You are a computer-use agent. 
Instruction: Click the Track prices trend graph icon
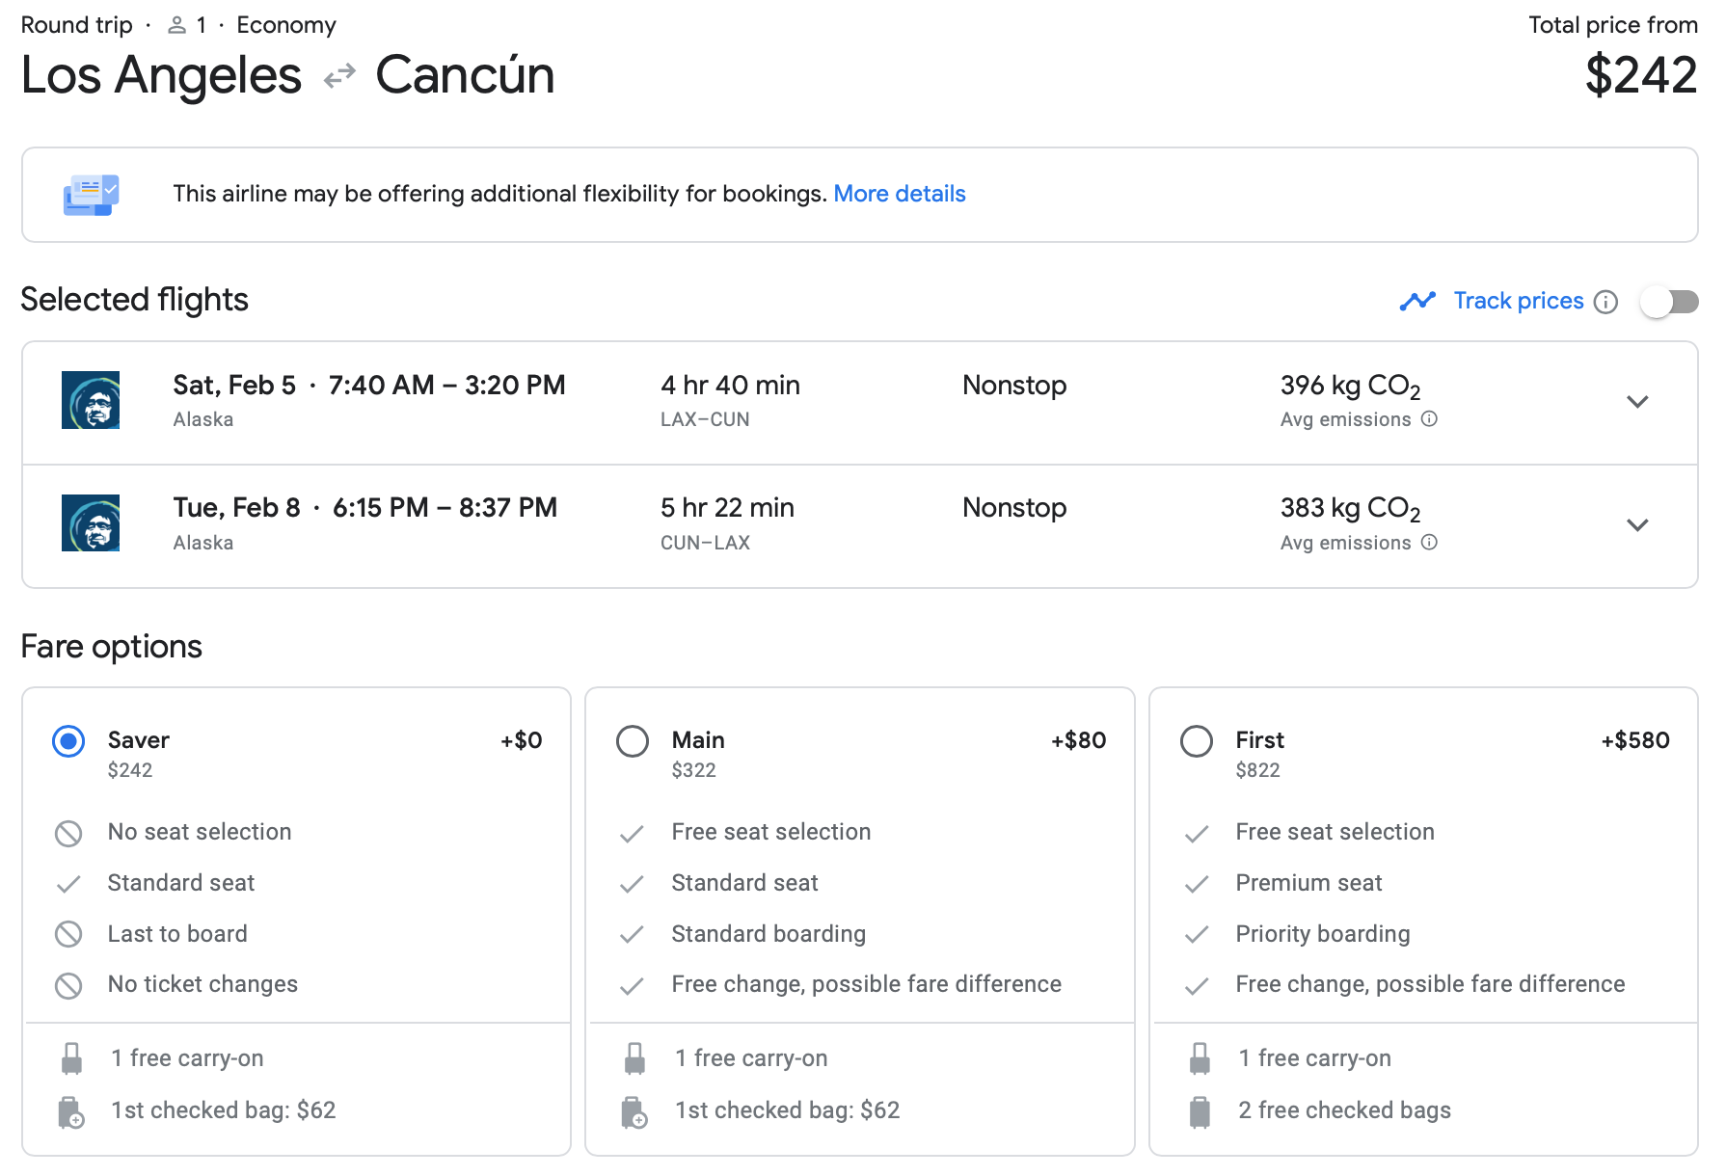point(1417,302)
